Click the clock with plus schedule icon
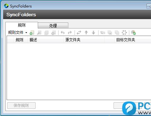151x116 pixels. (x=133, y=33)
